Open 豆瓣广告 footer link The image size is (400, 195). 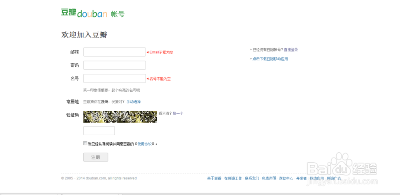334,179
